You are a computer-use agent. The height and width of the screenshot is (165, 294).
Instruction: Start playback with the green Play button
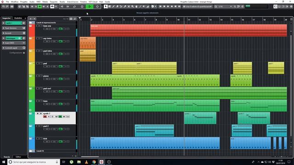click(x=90, y=6)
